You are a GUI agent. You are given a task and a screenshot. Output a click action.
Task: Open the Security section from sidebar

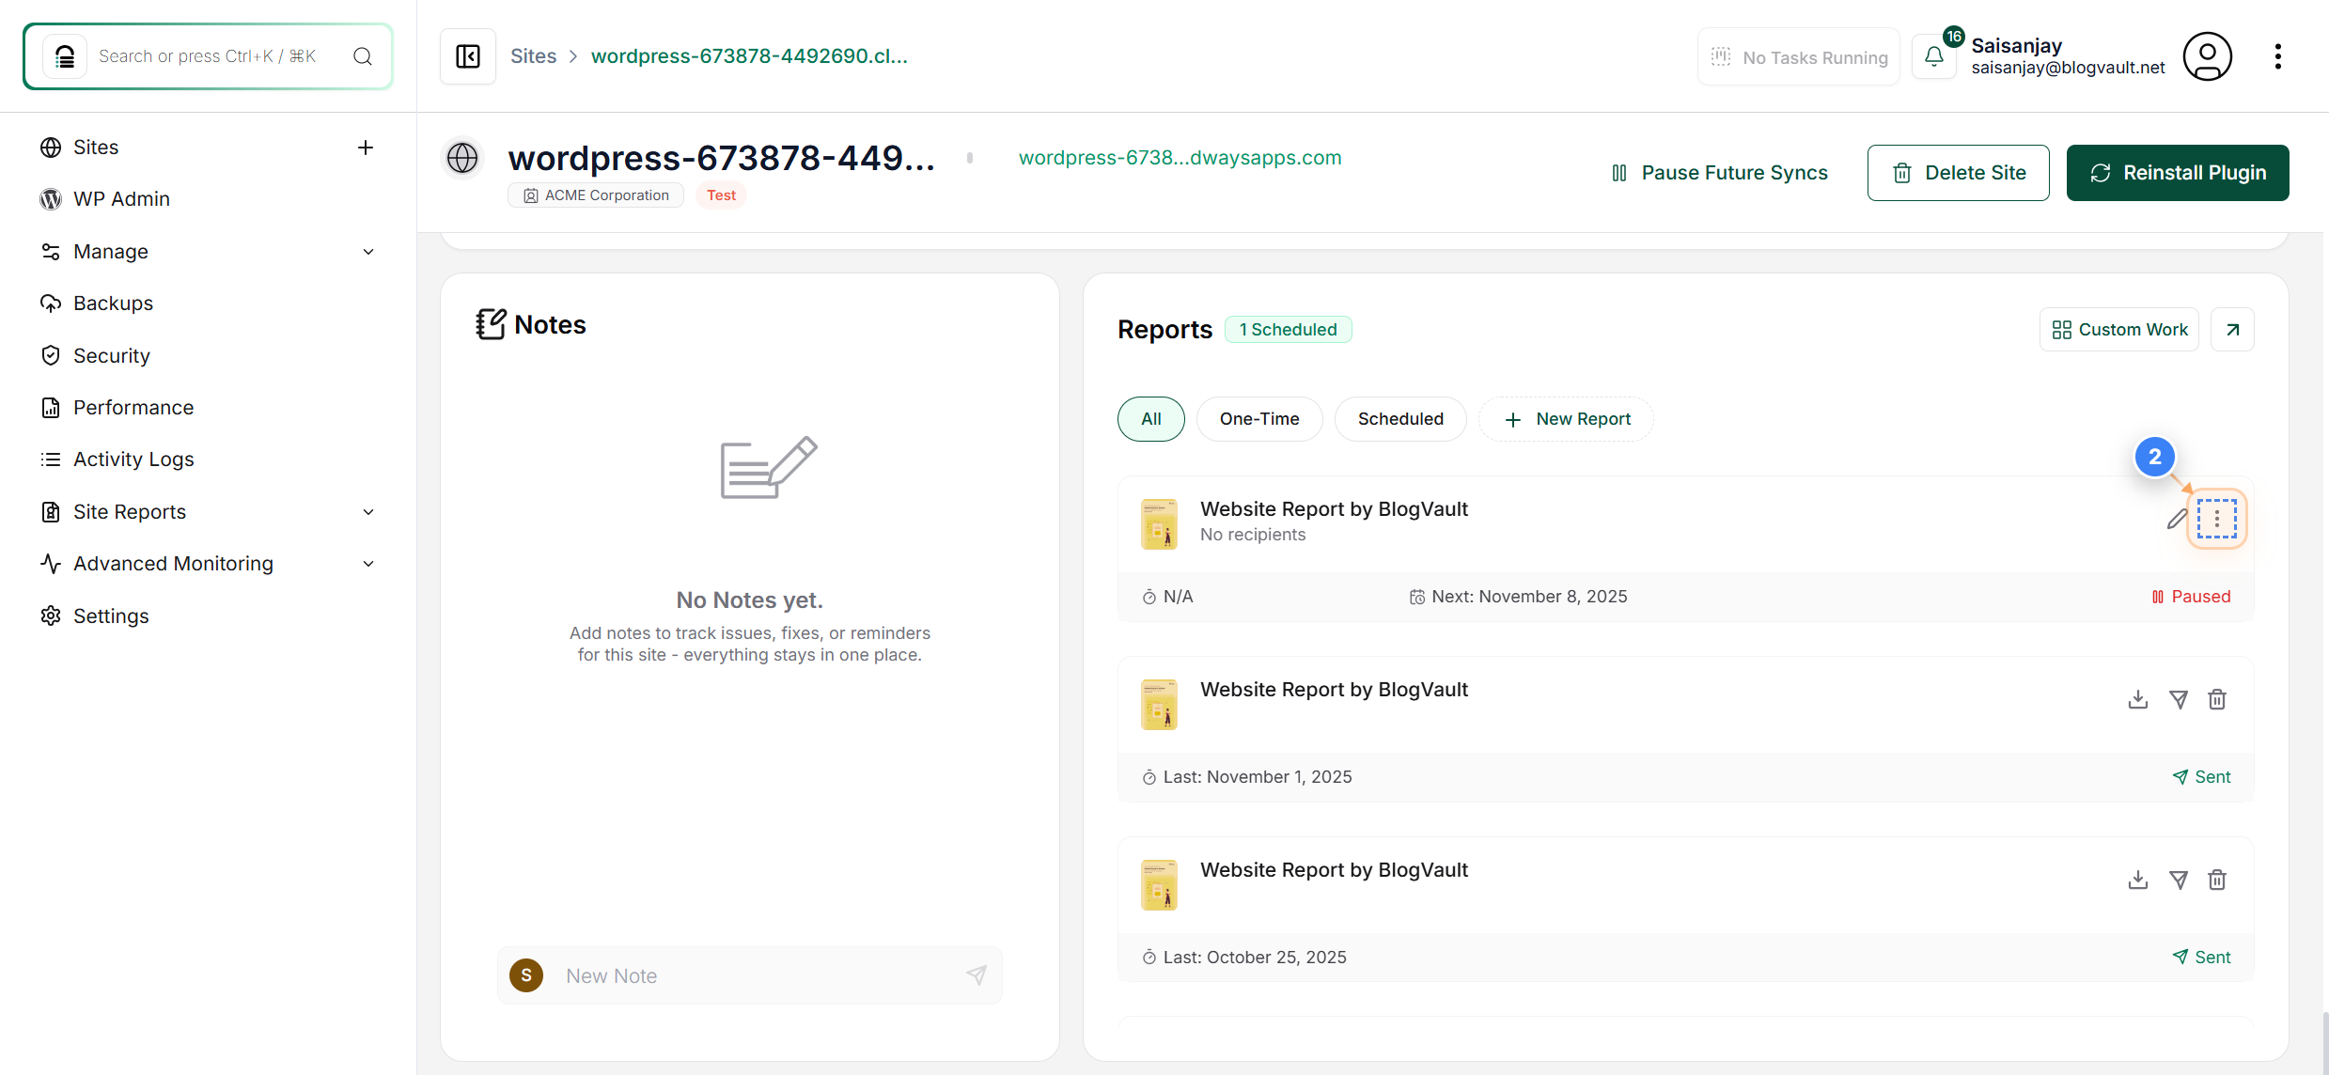pyautogui.click(x=112, y=355)
